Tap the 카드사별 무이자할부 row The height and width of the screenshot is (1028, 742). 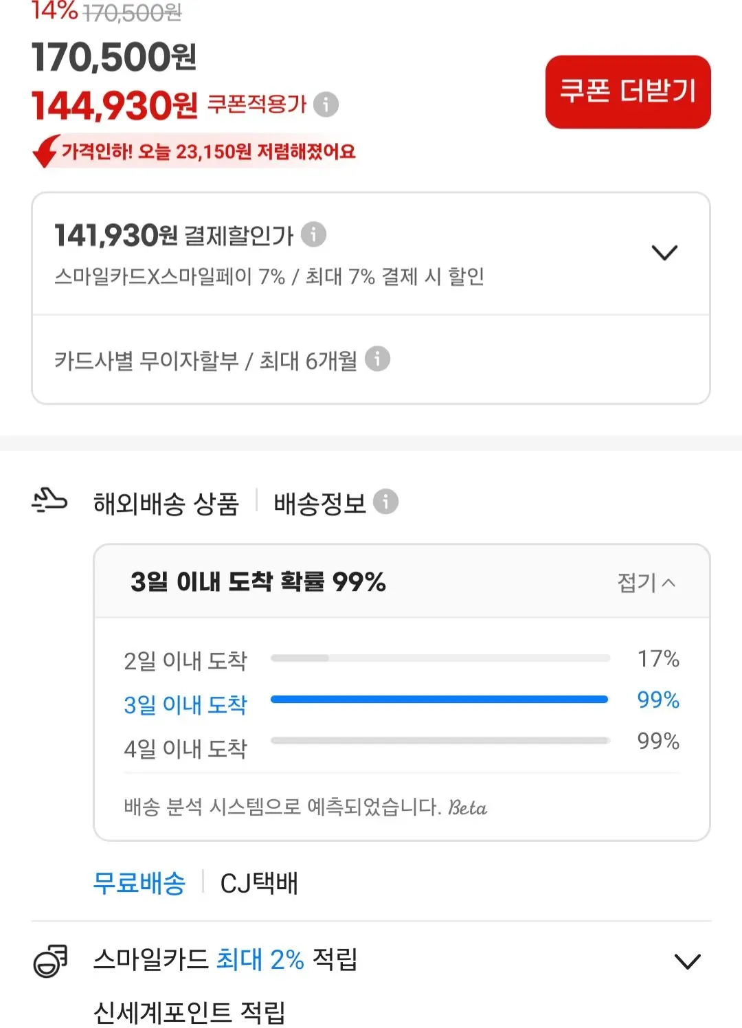click(371, 359)
